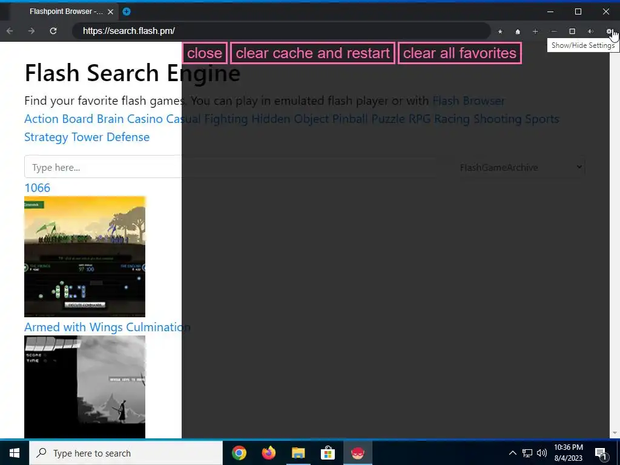
Task: Reload the page with the refresh icon
Action: pos(53,31)
